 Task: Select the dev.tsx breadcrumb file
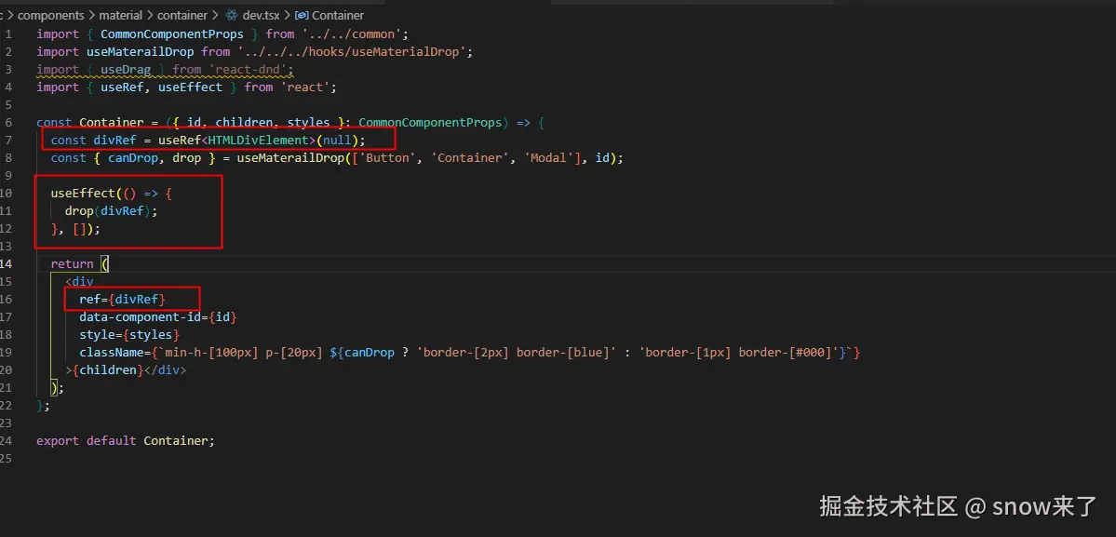[x=263, y=15]
